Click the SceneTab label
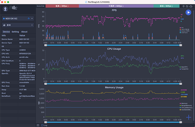This screenshot has width=195, height=127. click(41, 6)
